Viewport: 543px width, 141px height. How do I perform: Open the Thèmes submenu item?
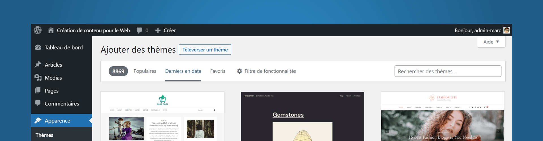click(44, 135)
